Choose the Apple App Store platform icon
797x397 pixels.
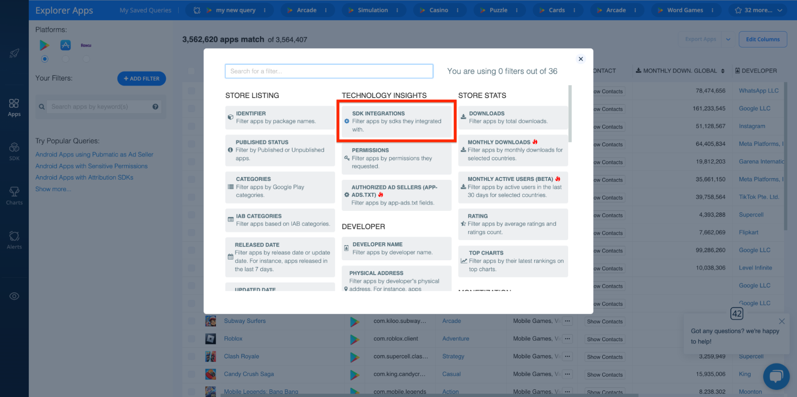point(65,45)
